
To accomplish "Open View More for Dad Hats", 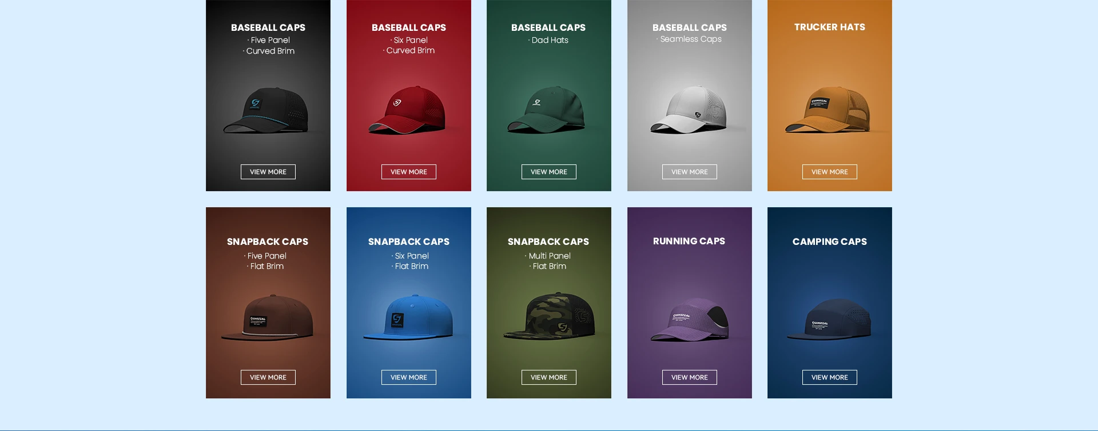I will [548, 172].
